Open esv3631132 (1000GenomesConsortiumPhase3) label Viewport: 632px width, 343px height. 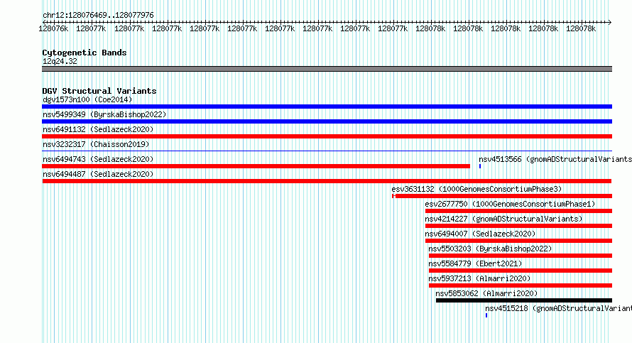tap(476, 189)
